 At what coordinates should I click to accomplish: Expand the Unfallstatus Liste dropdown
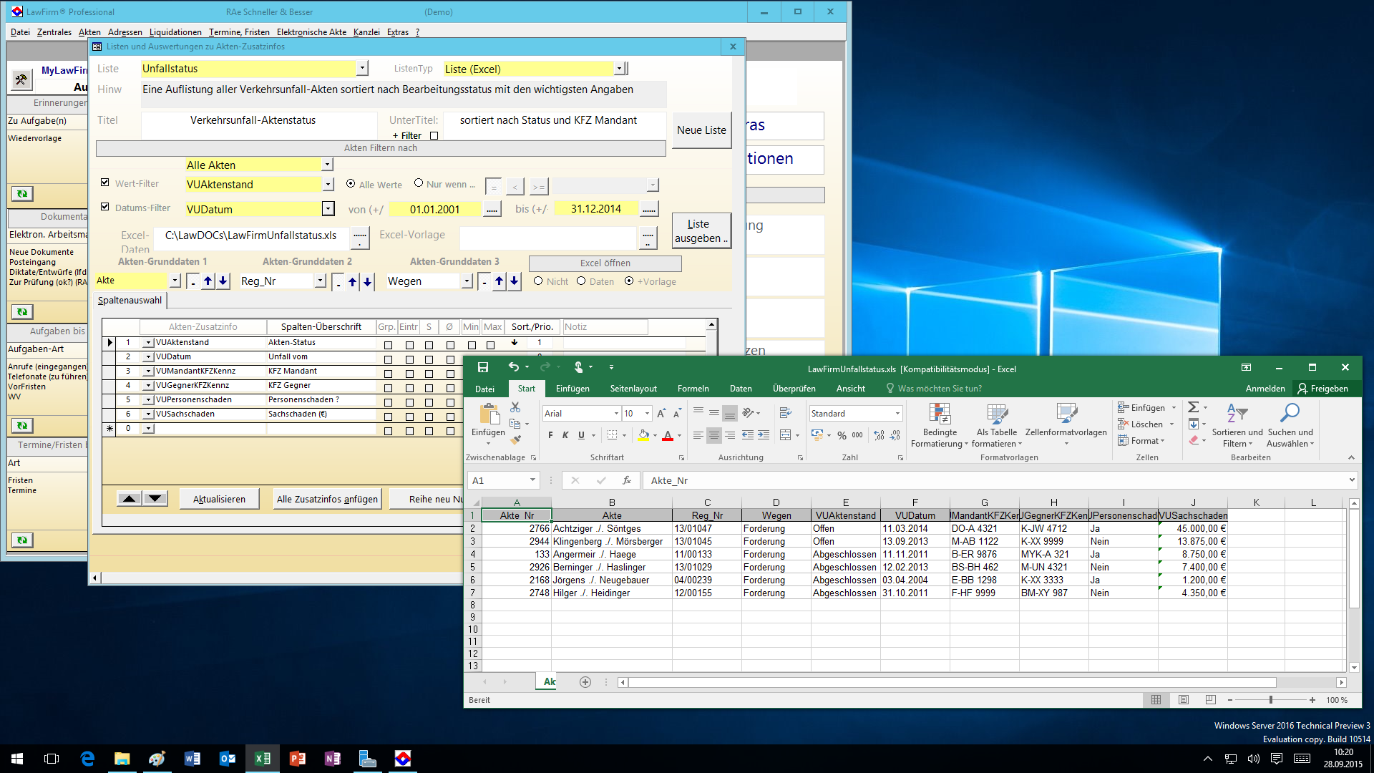point(362,68)
